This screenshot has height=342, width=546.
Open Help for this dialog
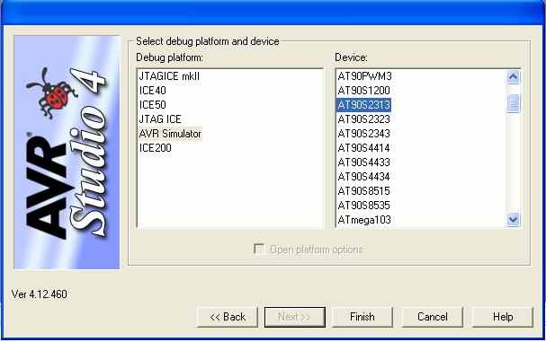pos(503,317)
